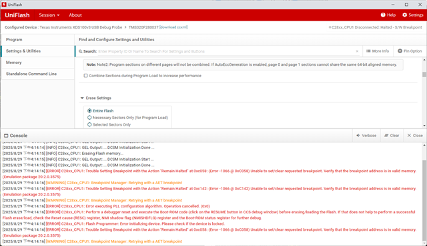
Task: Collapse the Erase Settings section
Action: pos(82,98)
